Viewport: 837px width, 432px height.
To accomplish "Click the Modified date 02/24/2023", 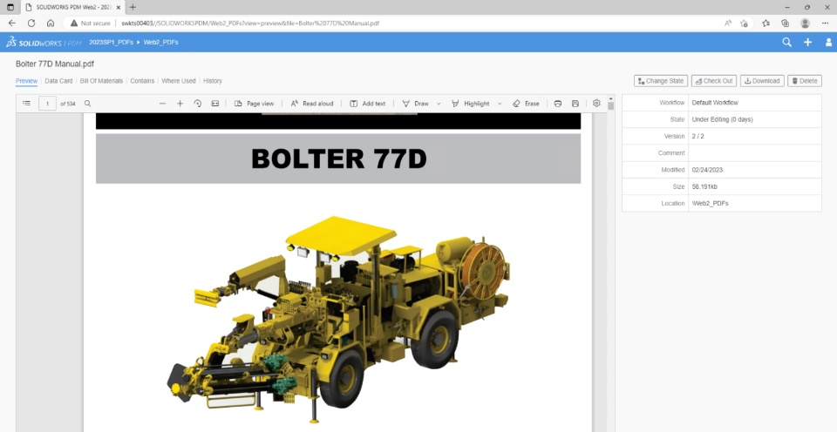I will pyautogui.click(x=707, y=170).
